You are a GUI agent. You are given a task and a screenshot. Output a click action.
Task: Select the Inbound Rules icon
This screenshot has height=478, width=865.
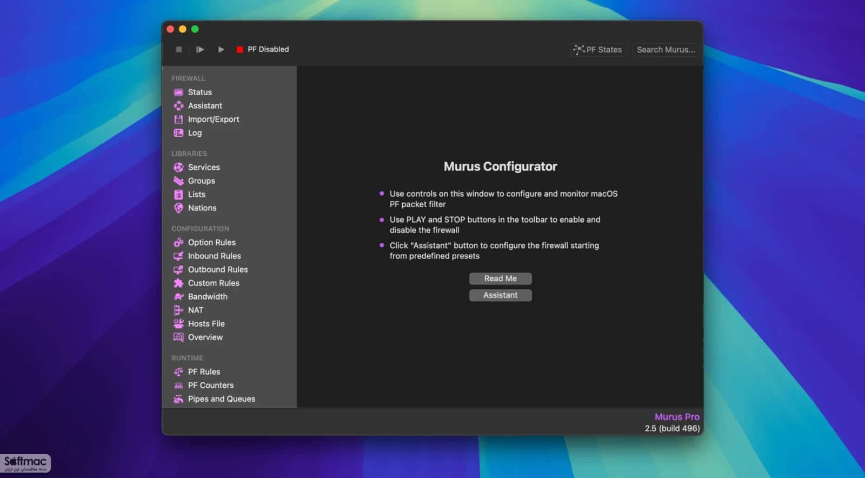pyautogui.click(x=178, y=256)
